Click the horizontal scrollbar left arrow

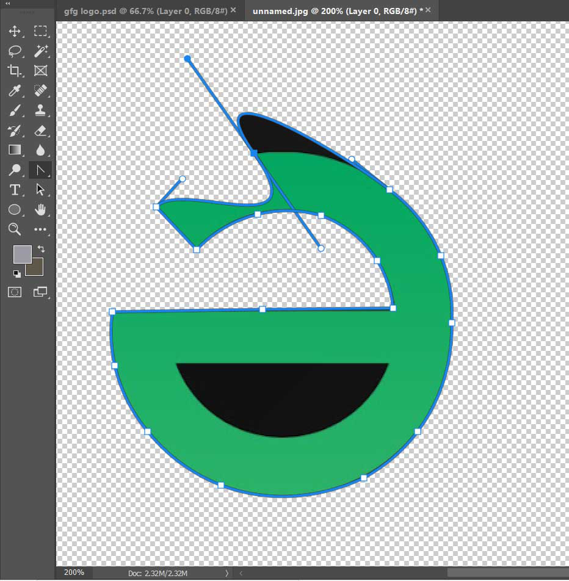[241, 573]
